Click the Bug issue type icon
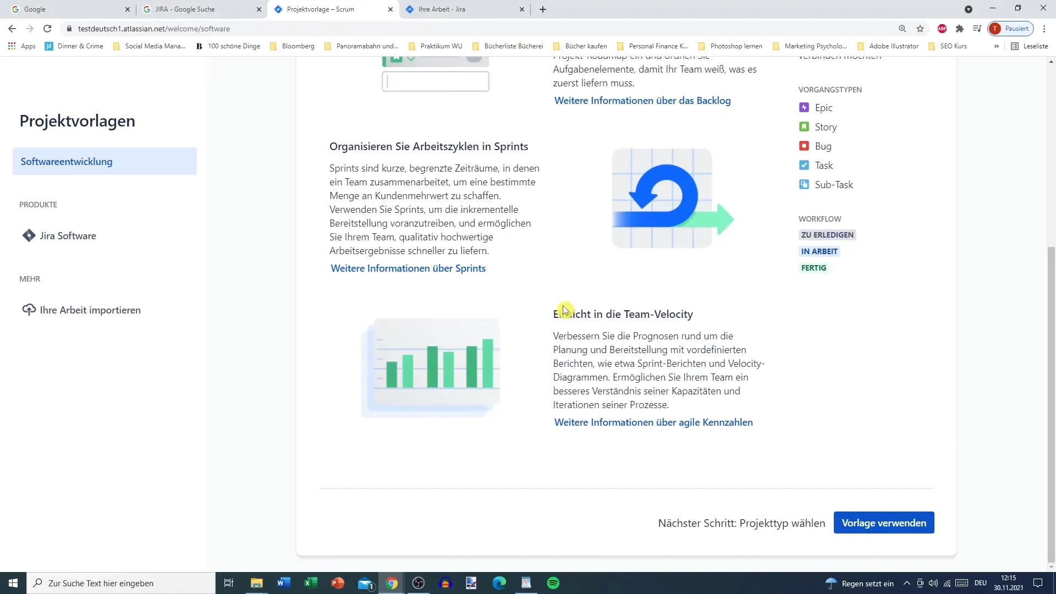Viewport: 1056px width, 594px height. (x=803, y=146)
